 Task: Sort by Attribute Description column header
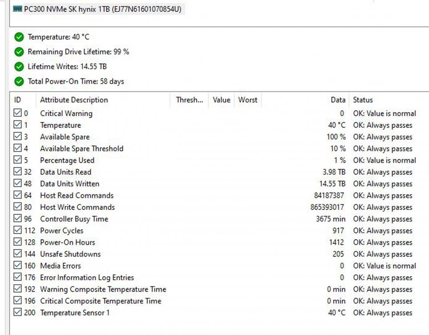click(74, 100)
